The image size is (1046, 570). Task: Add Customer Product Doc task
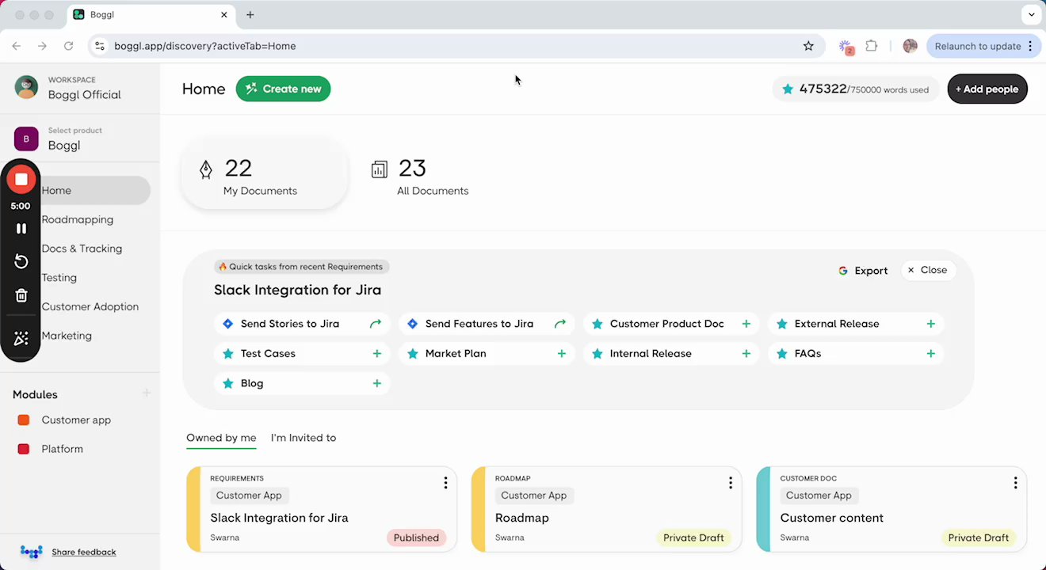tap(746, 324)
